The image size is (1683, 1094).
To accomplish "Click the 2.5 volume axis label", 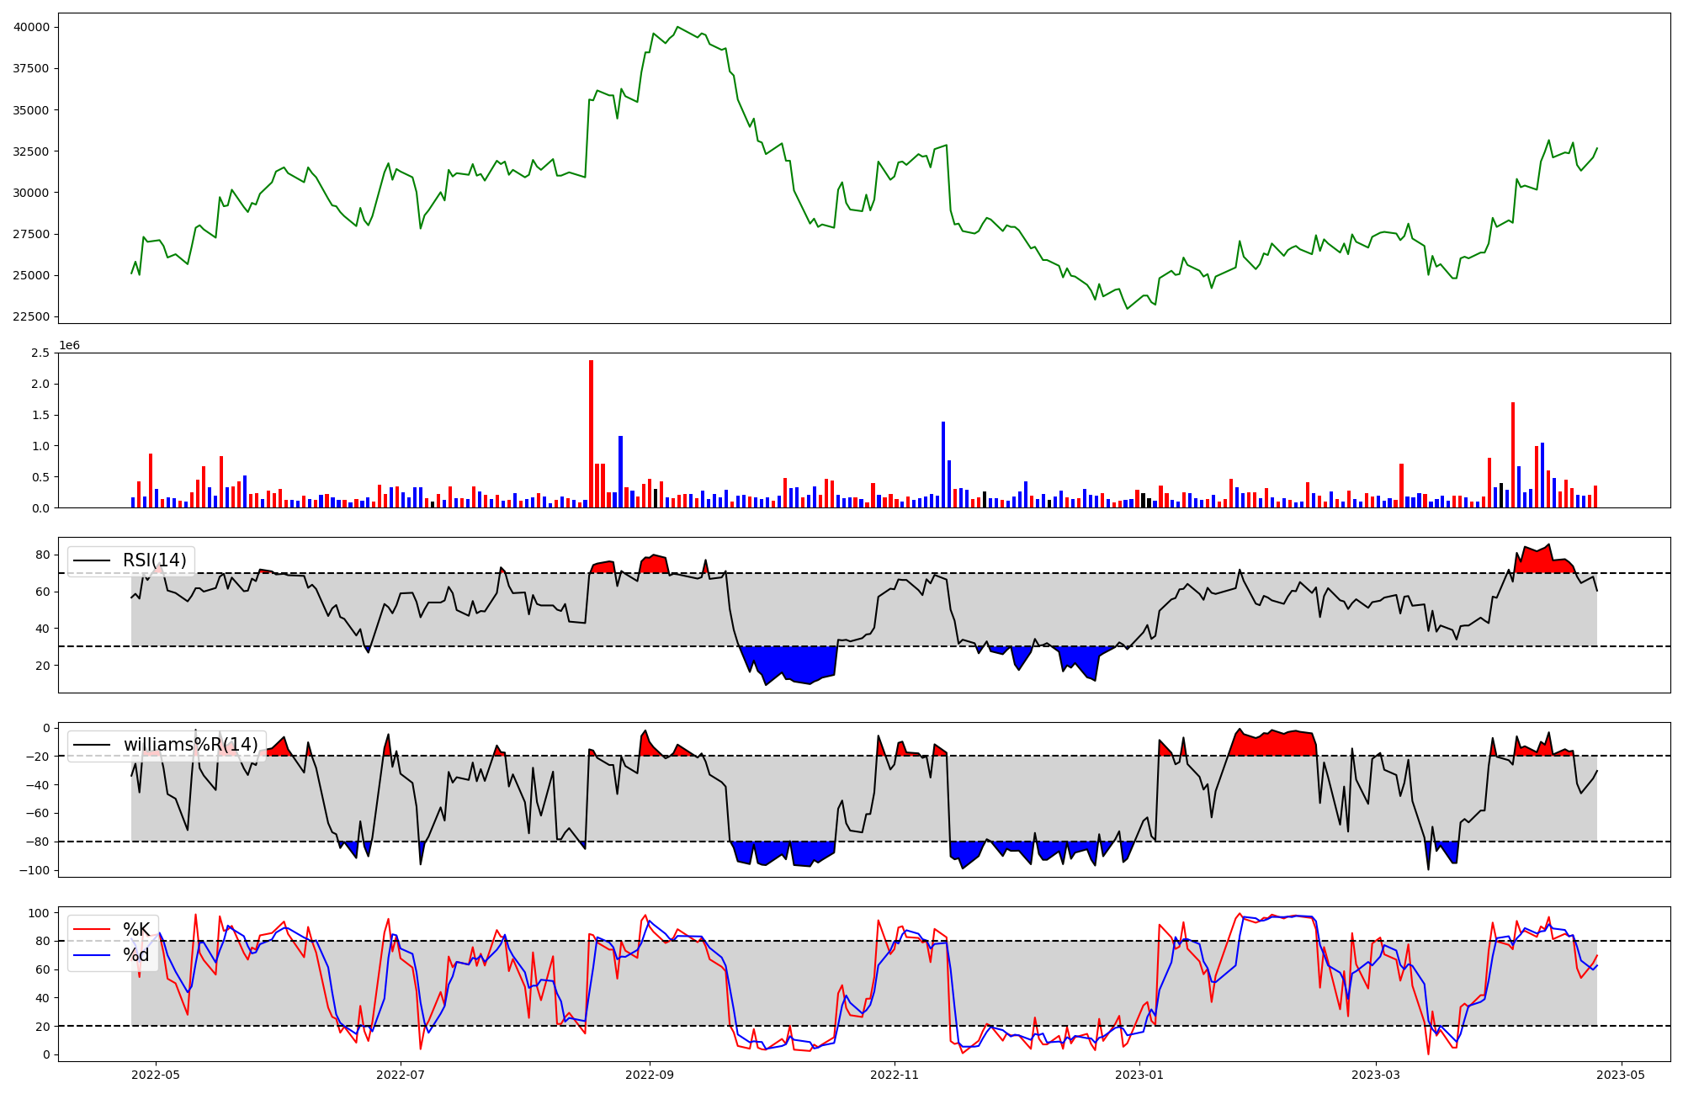I will click(40, 353).
